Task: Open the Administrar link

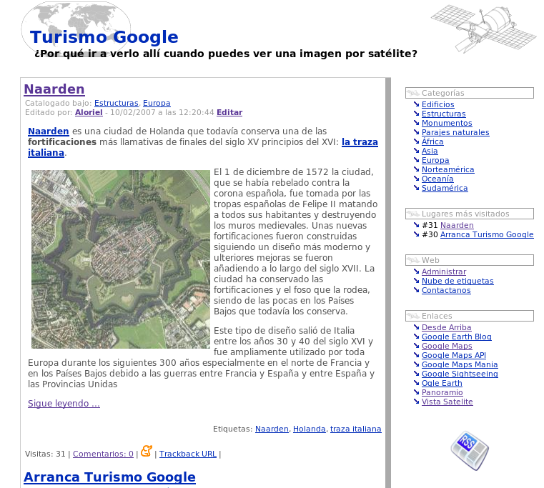Action: (x=444, y=272)
